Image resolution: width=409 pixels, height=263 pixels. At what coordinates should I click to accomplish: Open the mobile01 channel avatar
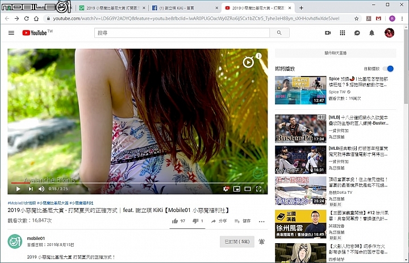15,241
